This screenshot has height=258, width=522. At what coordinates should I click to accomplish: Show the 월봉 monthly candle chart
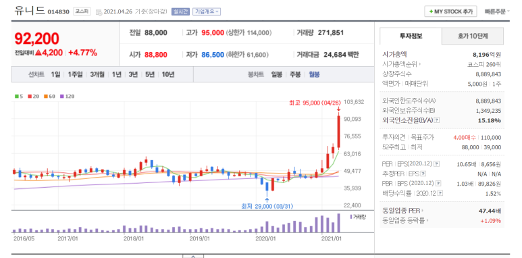pos(314,74)
